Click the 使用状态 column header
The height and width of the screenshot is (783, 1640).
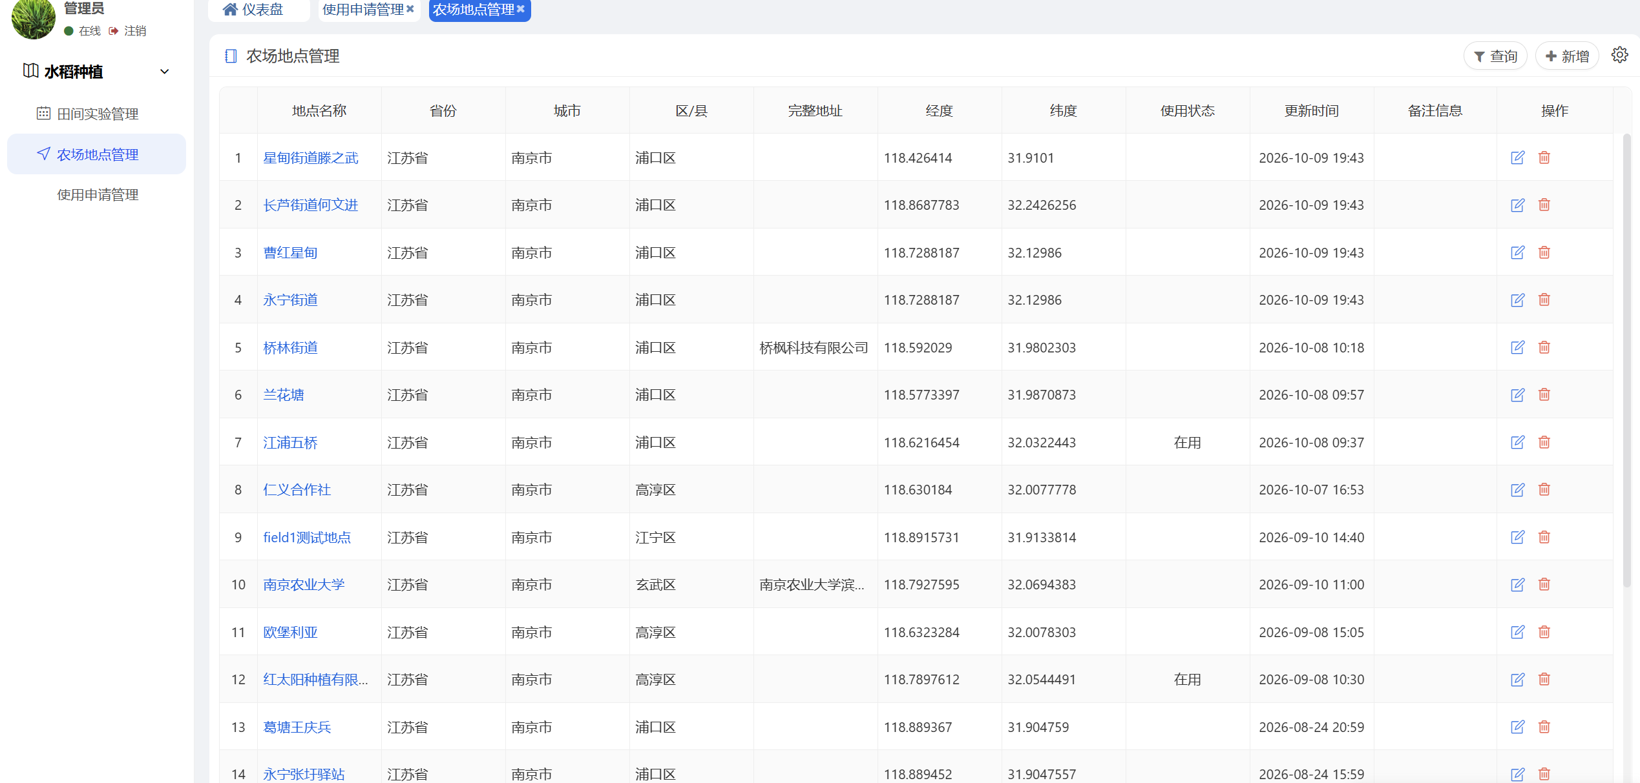1187,110
